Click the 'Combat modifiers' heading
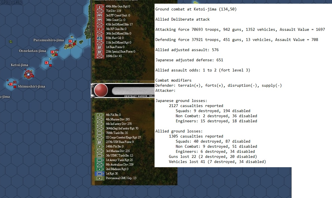The width and height of the screenshot is (332, 198). coord(173,80)
